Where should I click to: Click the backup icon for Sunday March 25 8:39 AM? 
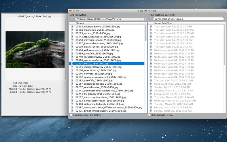(151, 111)
